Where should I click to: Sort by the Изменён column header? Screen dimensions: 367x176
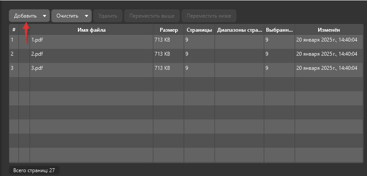tap(328, 30)
